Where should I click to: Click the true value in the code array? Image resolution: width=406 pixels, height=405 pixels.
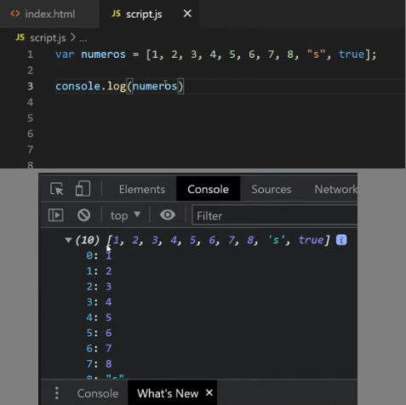pyautogui.click(x=352, y=54)
